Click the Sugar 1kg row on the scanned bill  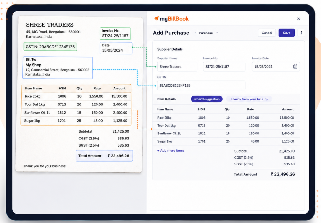coord(76,121)
